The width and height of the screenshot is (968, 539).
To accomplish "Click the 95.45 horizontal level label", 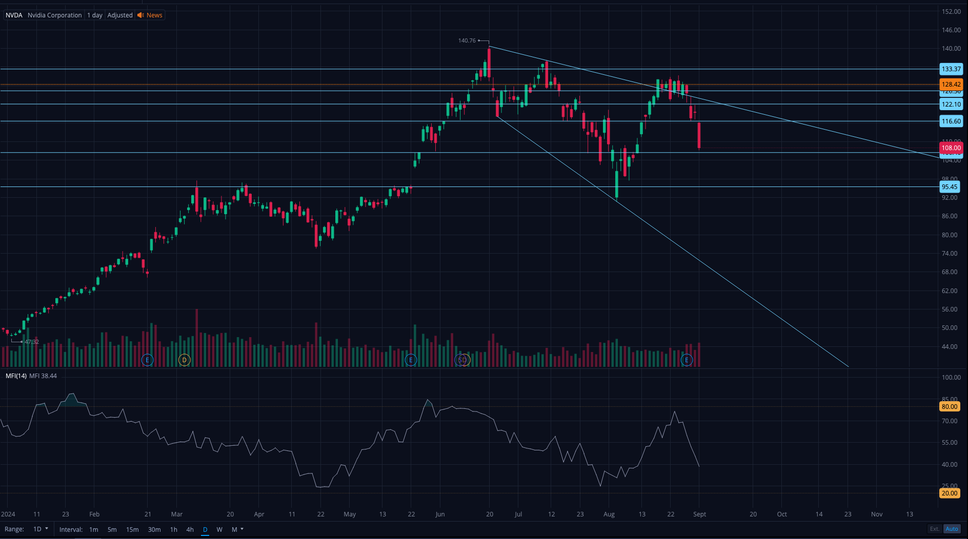I will [949, 187].
